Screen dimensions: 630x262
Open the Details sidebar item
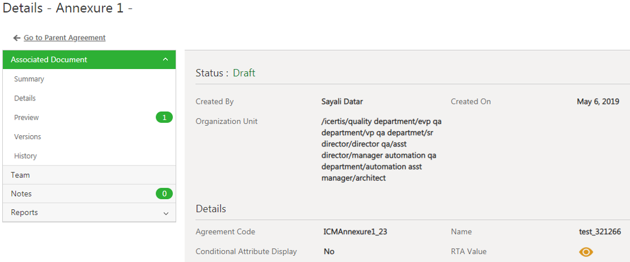pyautogui.click(x=25, y=98)
